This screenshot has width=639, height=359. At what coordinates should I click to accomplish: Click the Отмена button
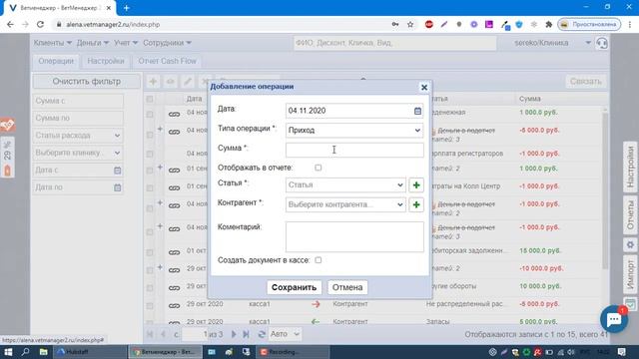coord(347,287)
